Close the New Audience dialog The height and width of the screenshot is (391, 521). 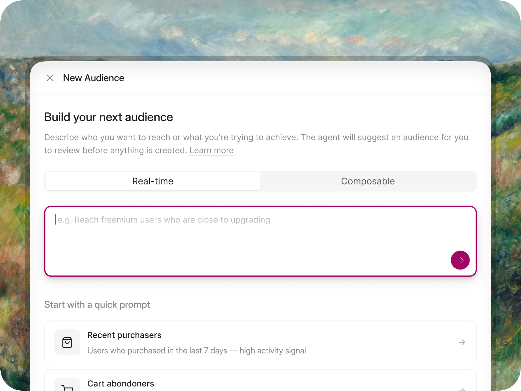50,78
